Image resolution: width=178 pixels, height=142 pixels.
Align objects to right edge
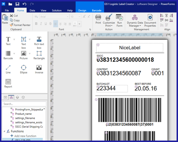tap(171, 16)
